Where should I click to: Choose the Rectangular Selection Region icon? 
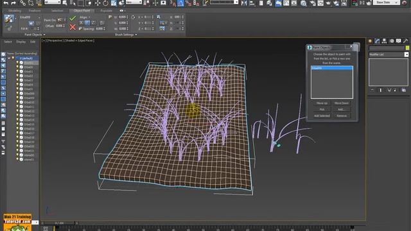(x=81, y=3)
